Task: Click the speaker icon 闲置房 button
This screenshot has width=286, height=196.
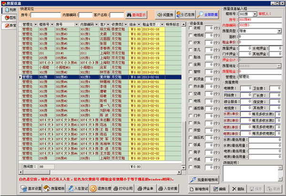Action: 165,15
